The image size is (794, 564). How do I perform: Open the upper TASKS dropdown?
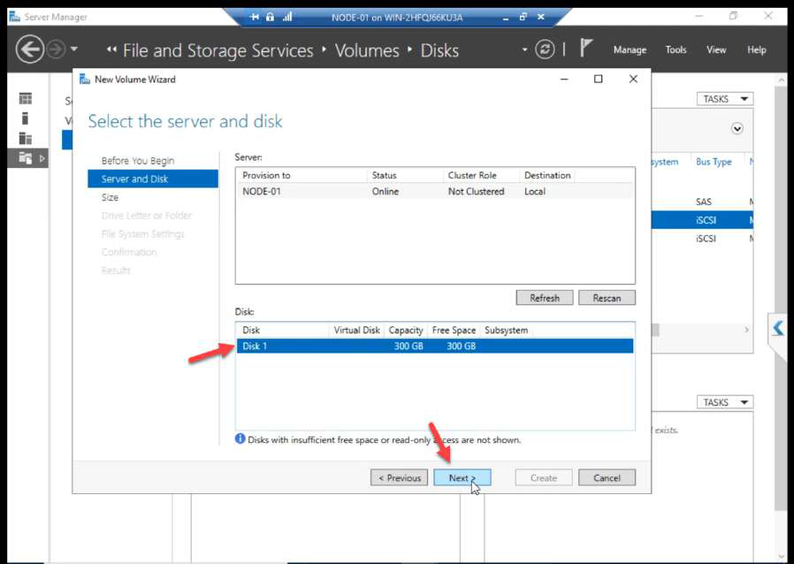coord(725,99)
